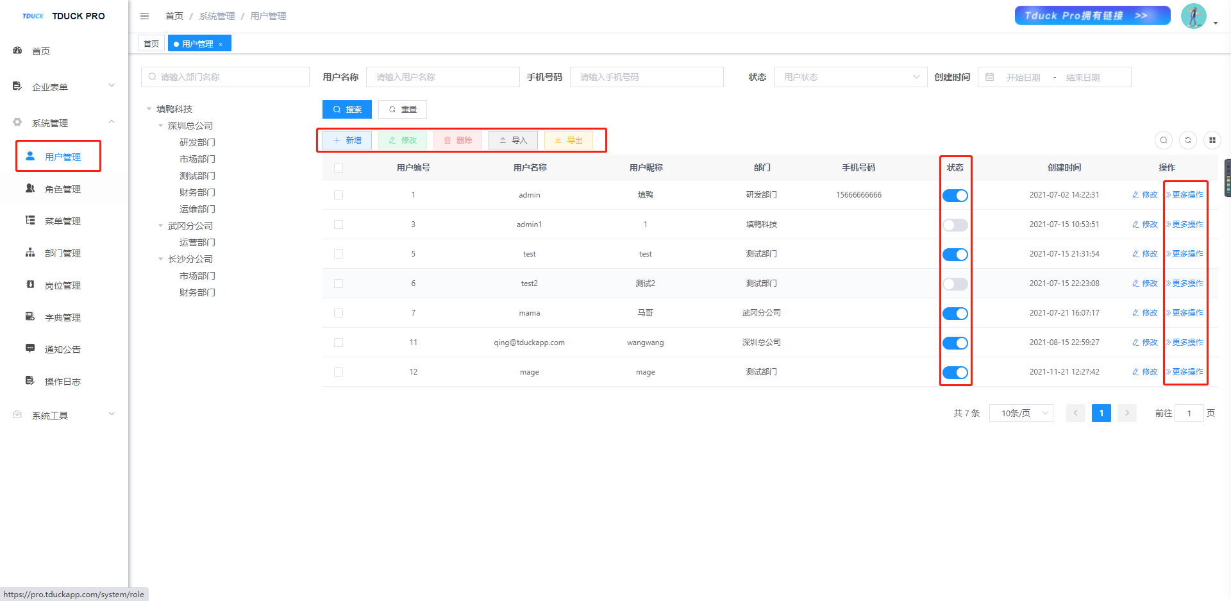Open the 10条/页 page size dropdown
Screen dimensions: 1231x601
click(x=1021, y=413)
